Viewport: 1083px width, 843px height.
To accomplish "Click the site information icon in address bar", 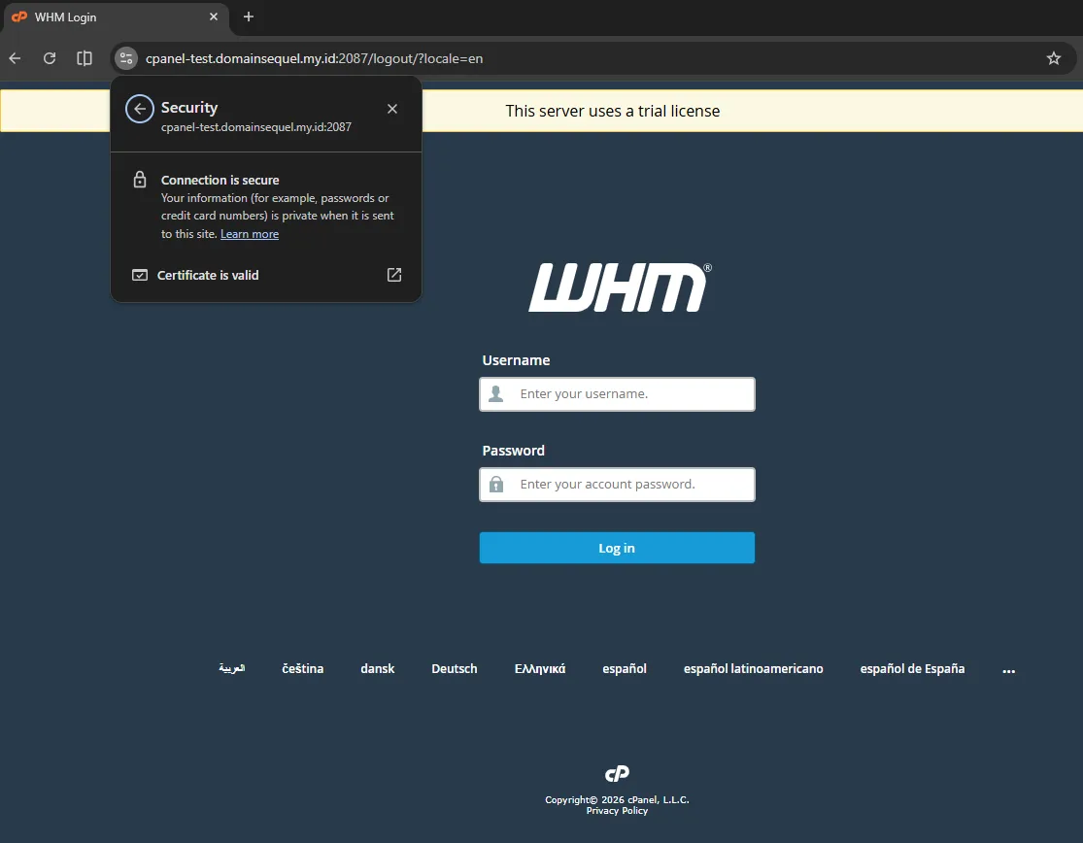I will pyautogui.click(x=126, y=58).
